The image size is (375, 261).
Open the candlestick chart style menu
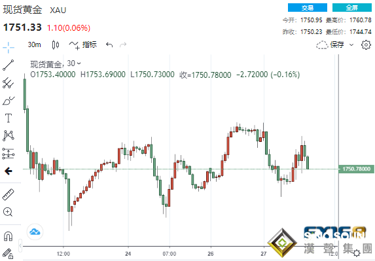coord(56,44)
